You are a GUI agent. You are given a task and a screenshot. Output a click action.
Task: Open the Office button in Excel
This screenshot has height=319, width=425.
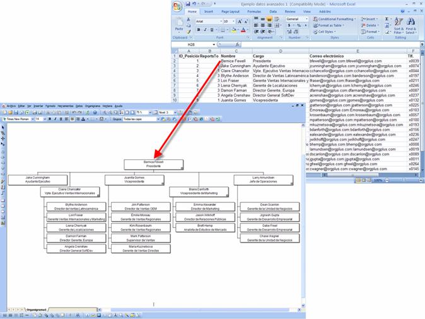click(x=178, y=7)
